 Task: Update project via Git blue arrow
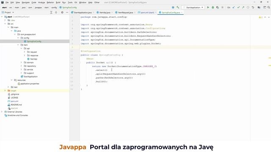point(234,8)
